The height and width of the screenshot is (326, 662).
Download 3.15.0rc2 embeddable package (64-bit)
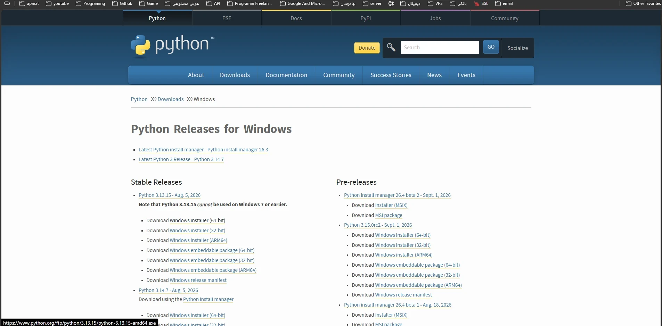coord(417,265)
